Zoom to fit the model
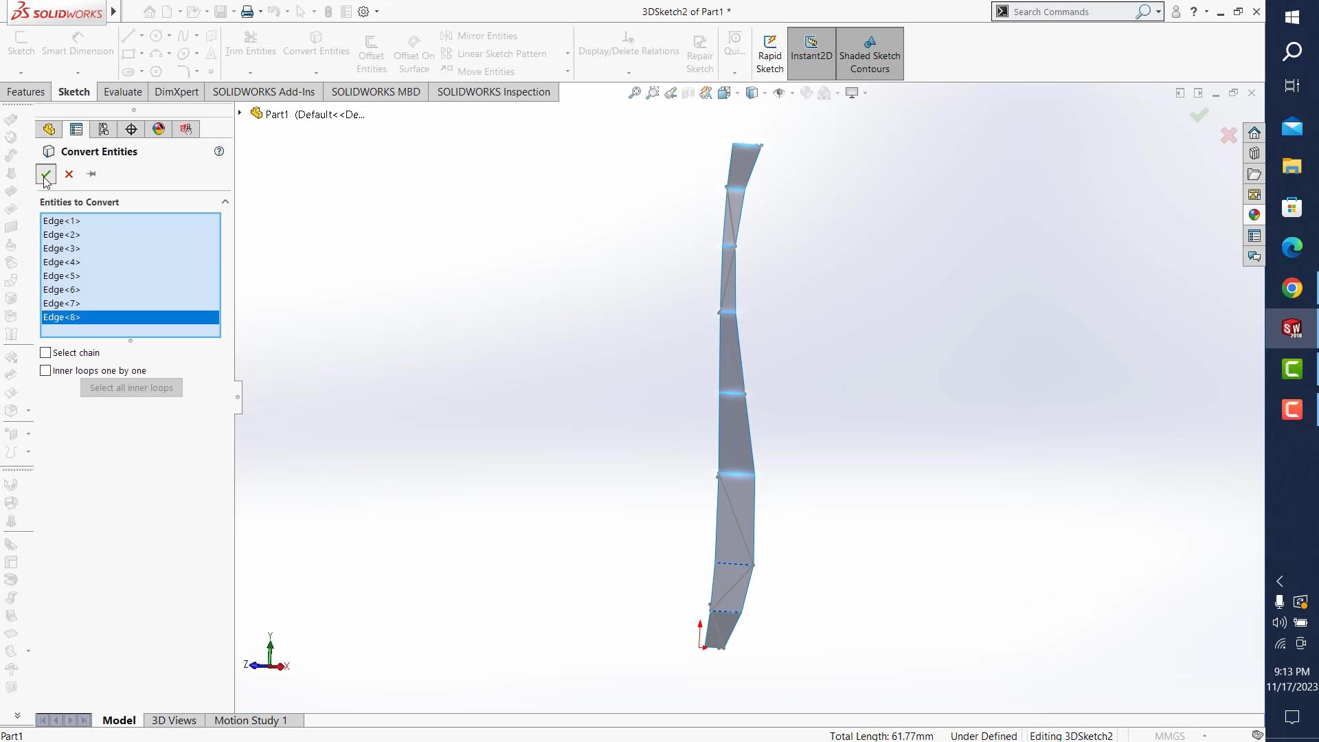The height and width of the screenshot is (742, 1319). pyautogui.click(x=633, y=93)
